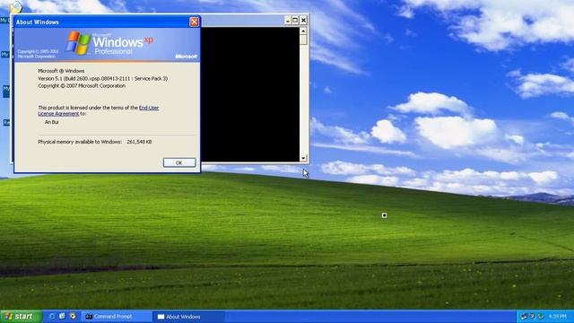Click the system tray clock
Viewport: 574px width, 323px height.
(558, 316)
